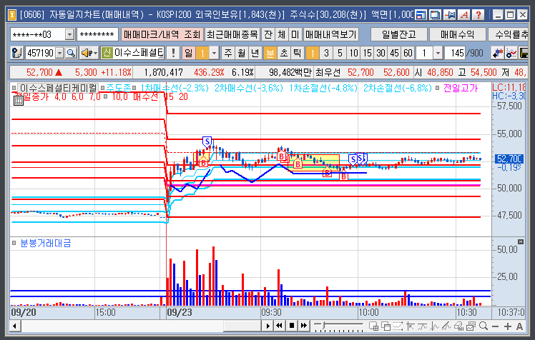Rewind the chart replay
This screenshot has height=340, width=535.
click(x=280, y=326)
